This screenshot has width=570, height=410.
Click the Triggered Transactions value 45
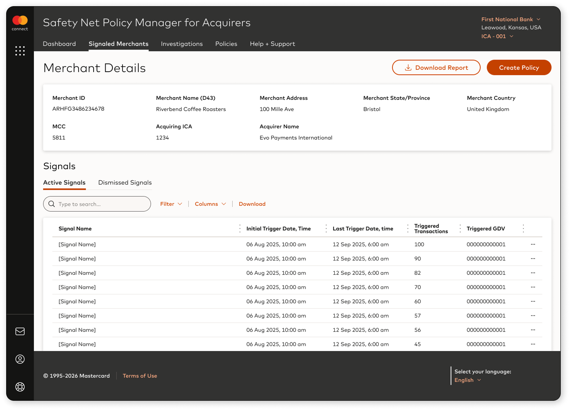click(x=417, y=344)
